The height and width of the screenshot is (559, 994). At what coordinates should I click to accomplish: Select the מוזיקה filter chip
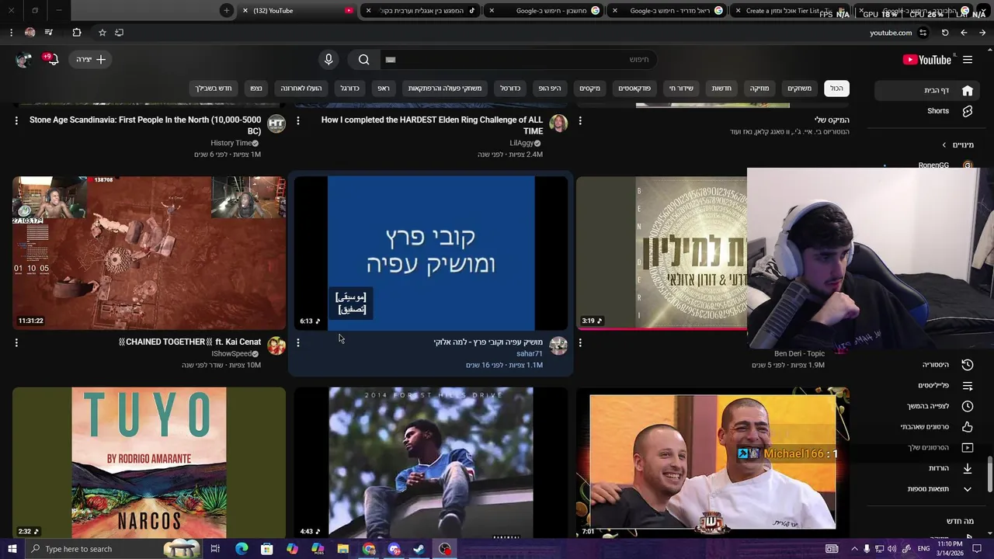(x=759, y=89)
